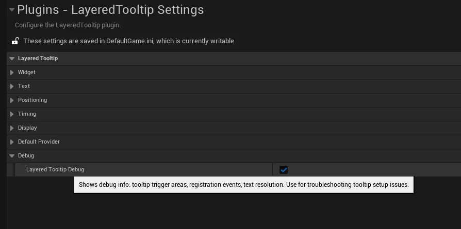The image size is (461, 229).
Task: Click the Debug category label text
Action: point(26,155)
